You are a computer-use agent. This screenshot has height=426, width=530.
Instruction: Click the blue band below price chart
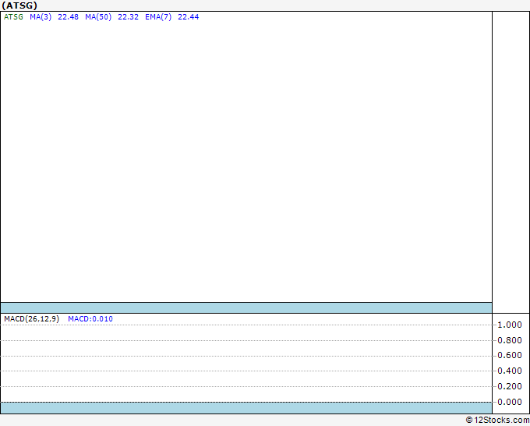coord(246,308)
